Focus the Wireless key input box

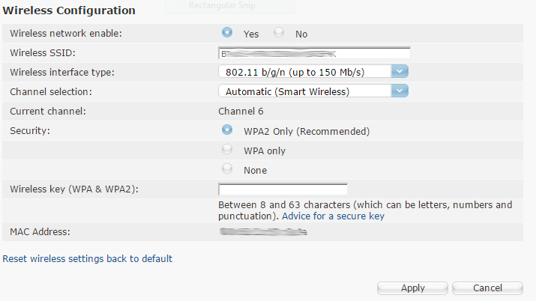point(283,189)
